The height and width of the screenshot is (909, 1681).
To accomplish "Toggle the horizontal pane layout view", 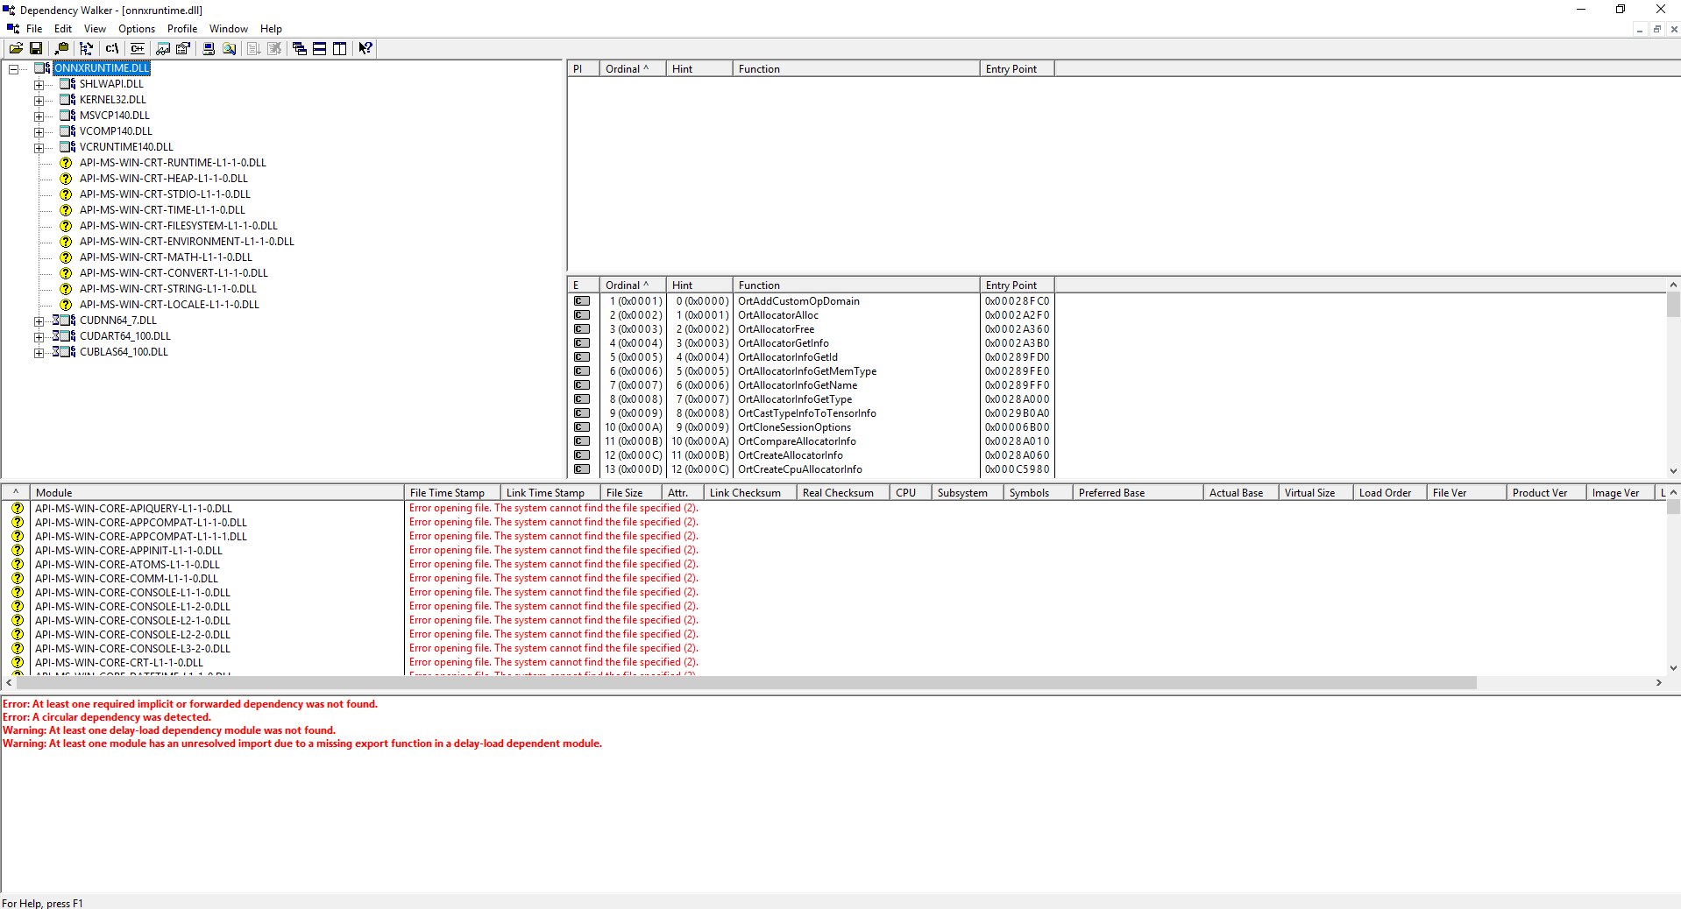I will click(x=319, y=48).
